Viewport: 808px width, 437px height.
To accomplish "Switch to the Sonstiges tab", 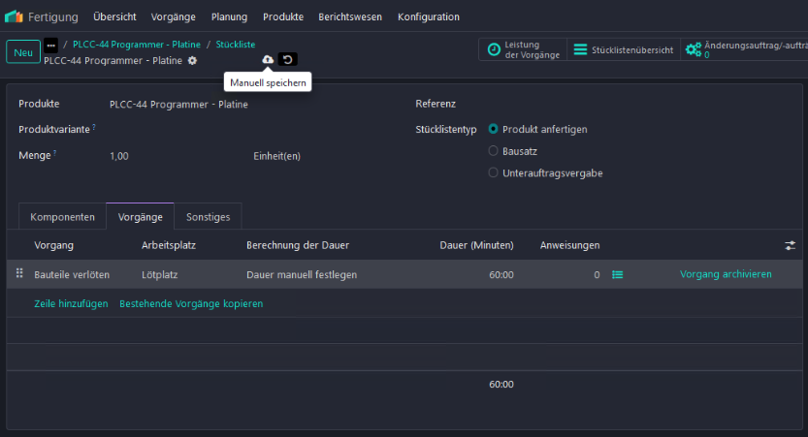I will pos(209,217).
